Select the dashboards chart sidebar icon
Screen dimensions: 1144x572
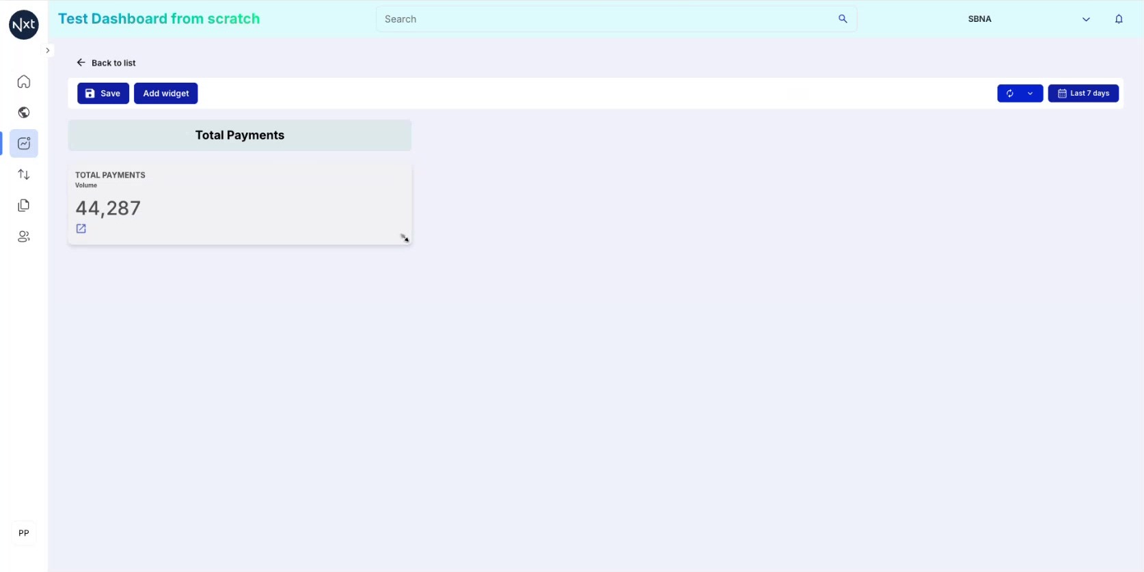[x=24, y=144]
